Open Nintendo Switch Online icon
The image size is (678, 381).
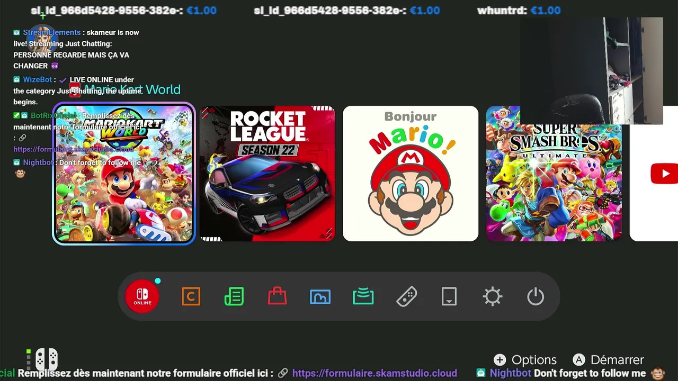[x=142, y=296]
